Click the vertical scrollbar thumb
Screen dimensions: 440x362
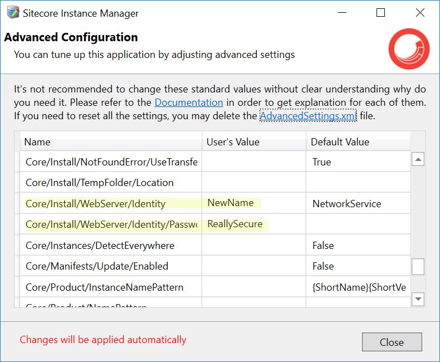point(418,267)
